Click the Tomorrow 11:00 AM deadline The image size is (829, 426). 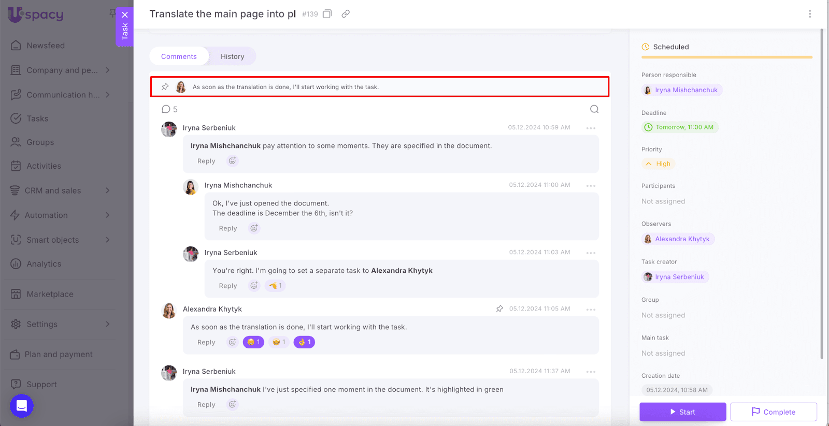680,127
